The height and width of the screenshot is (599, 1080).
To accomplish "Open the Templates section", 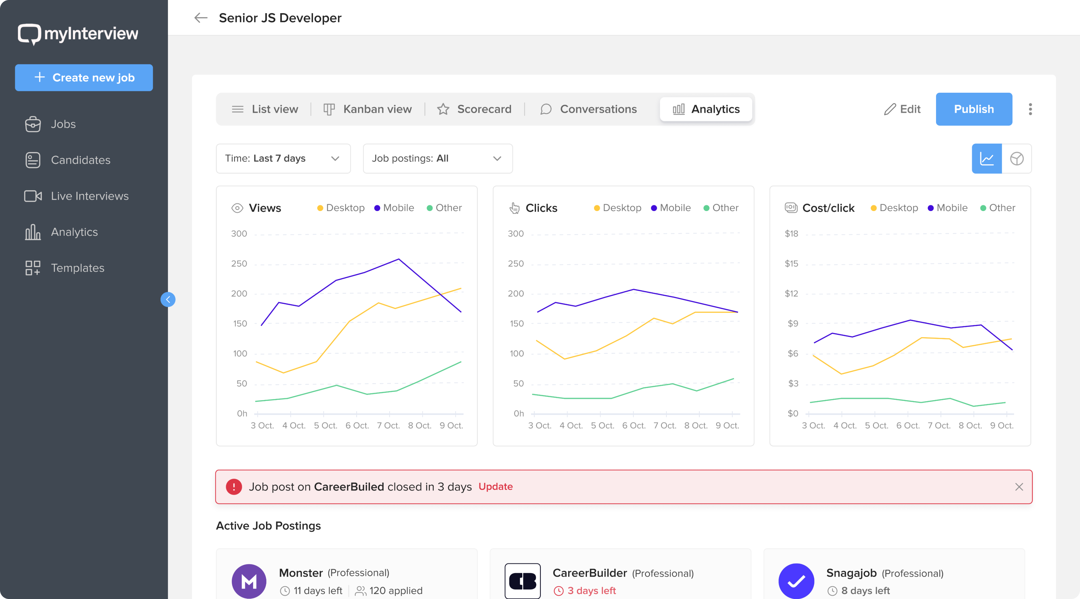I will (x=78, y=268).
